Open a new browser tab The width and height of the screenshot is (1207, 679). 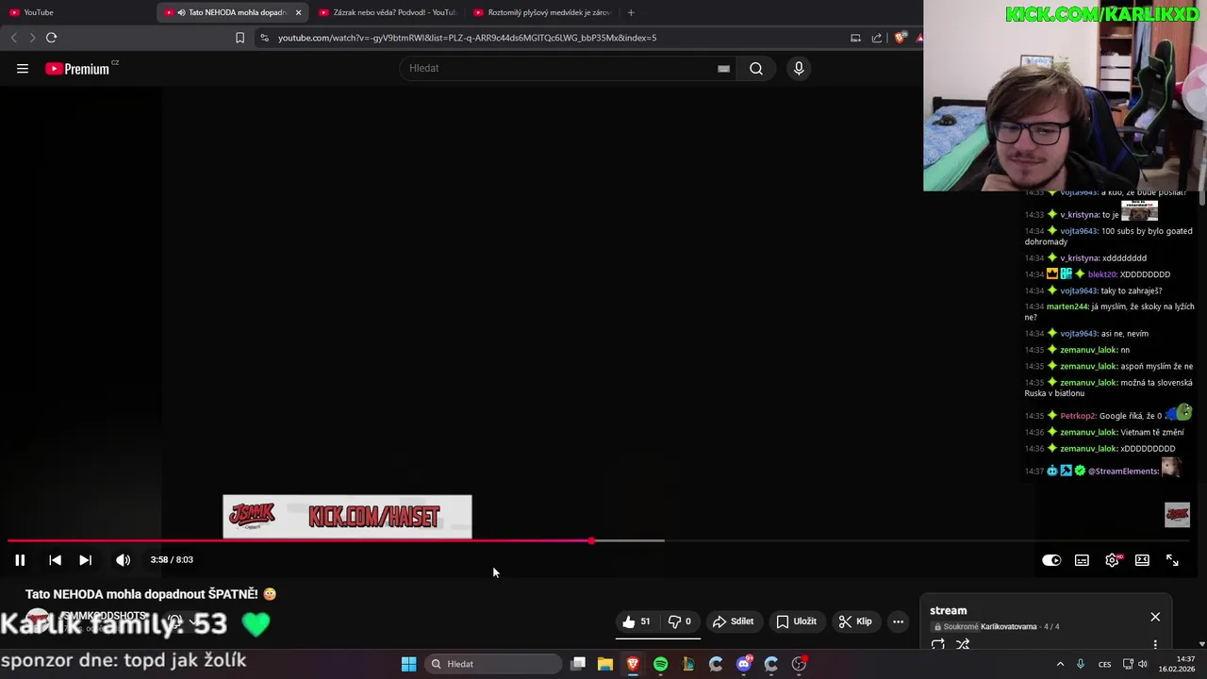(x=631, y=12)
